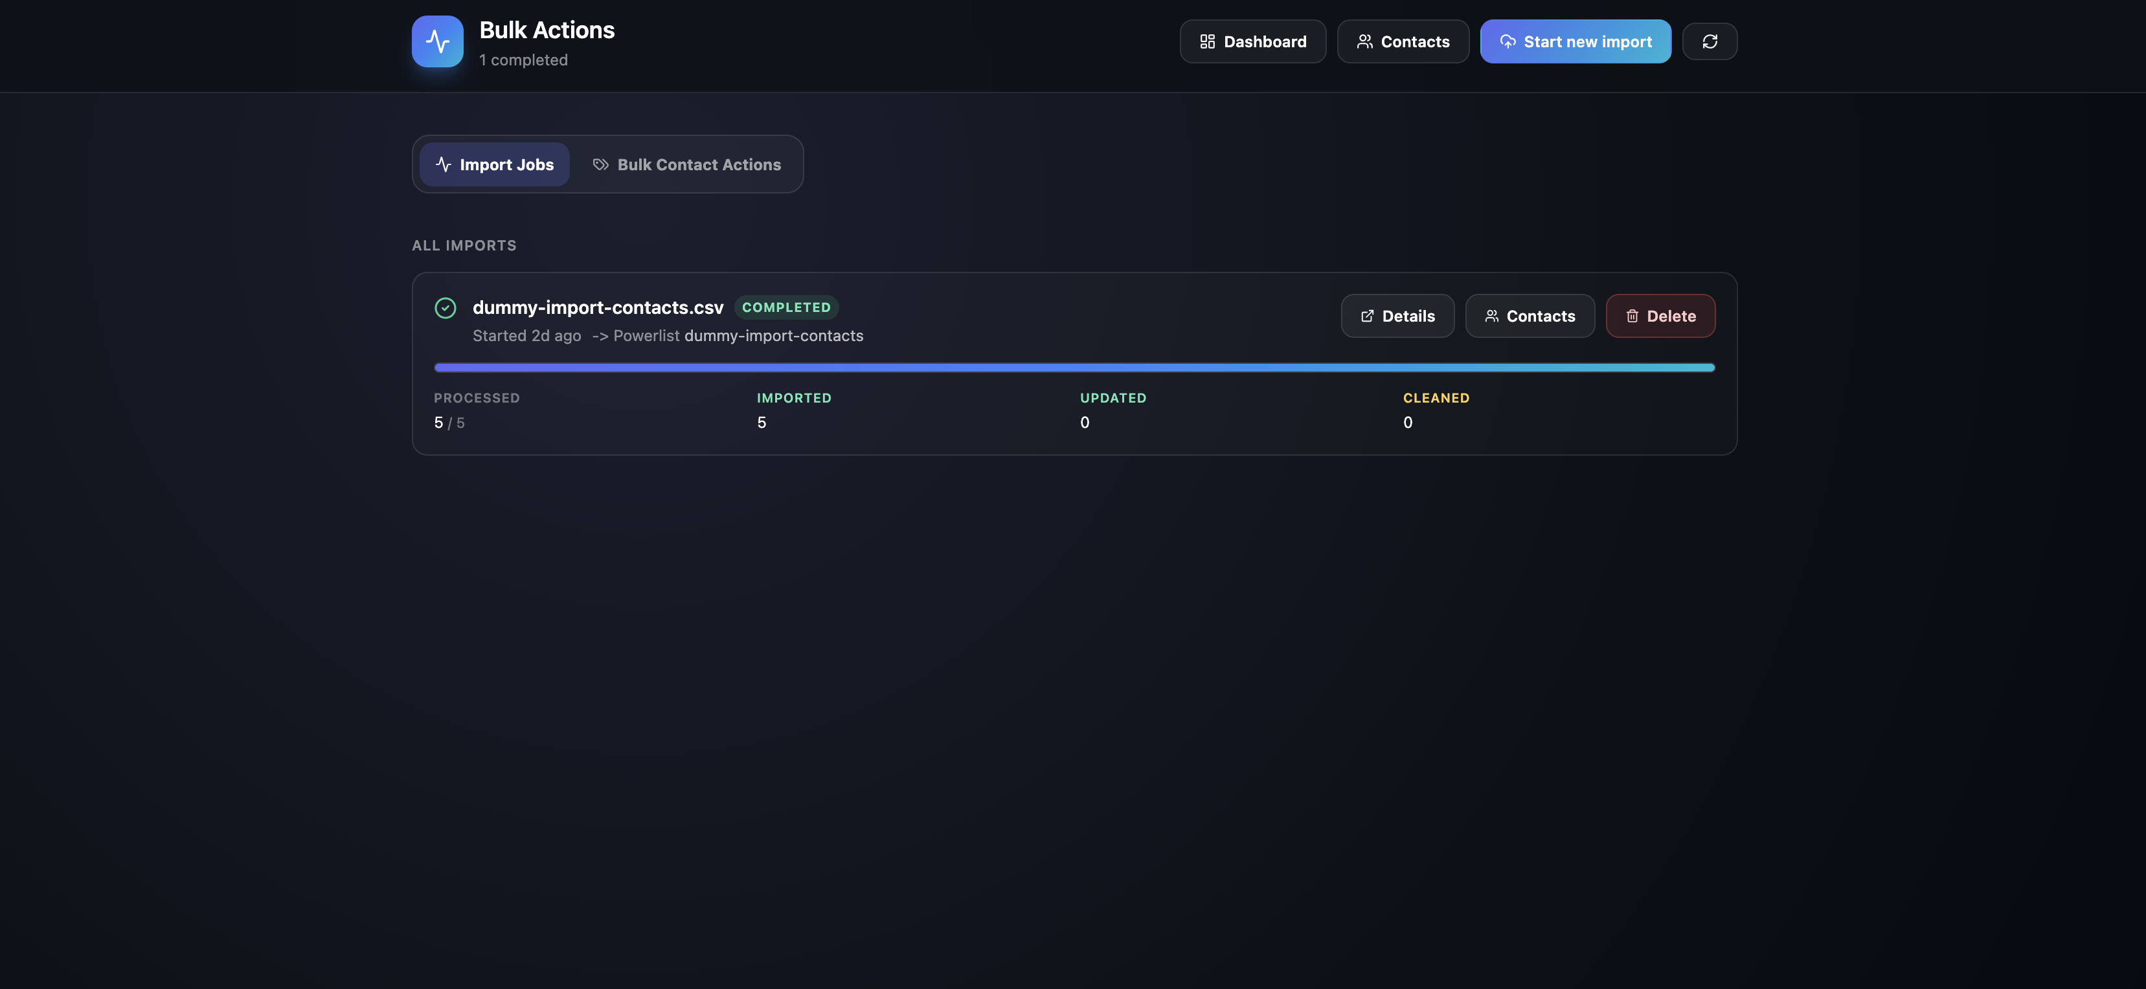Switch to the Bulk Contact Actions tab

coord(686,165)
